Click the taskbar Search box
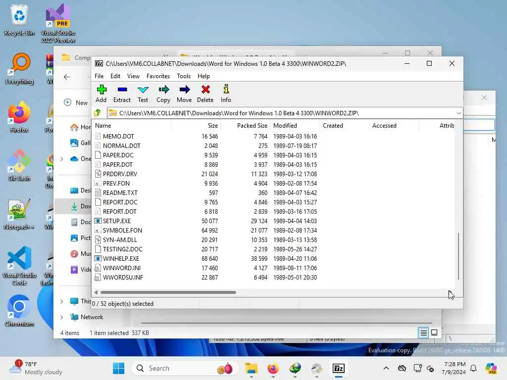Viewport: 507px width, 380px height. coord(185,368)
